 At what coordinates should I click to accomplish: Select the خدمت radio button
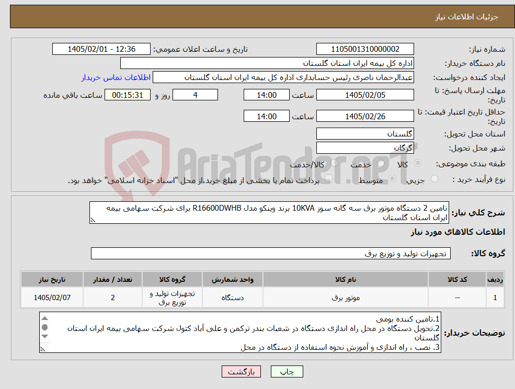coord(381,163)
